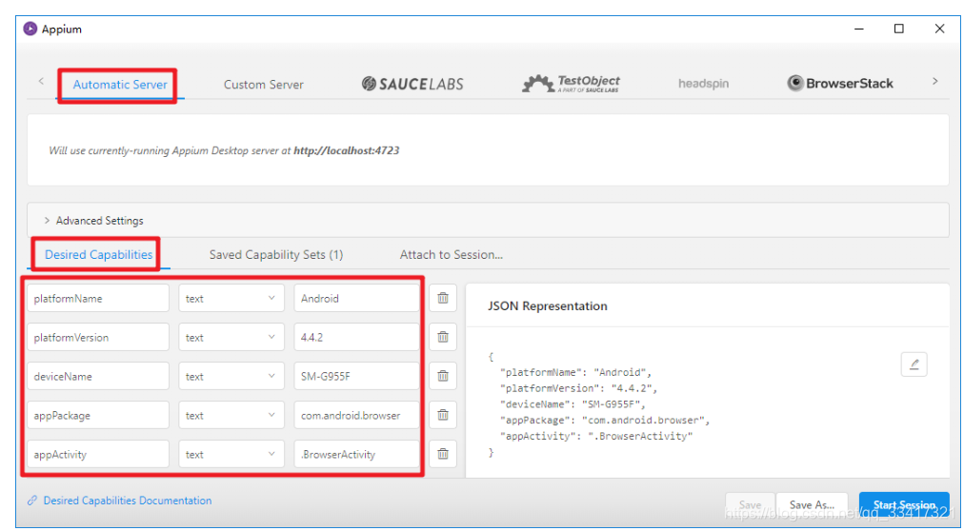Edit the SM-G955F value field
Screen dimensions: 964x531
(356, 376)
